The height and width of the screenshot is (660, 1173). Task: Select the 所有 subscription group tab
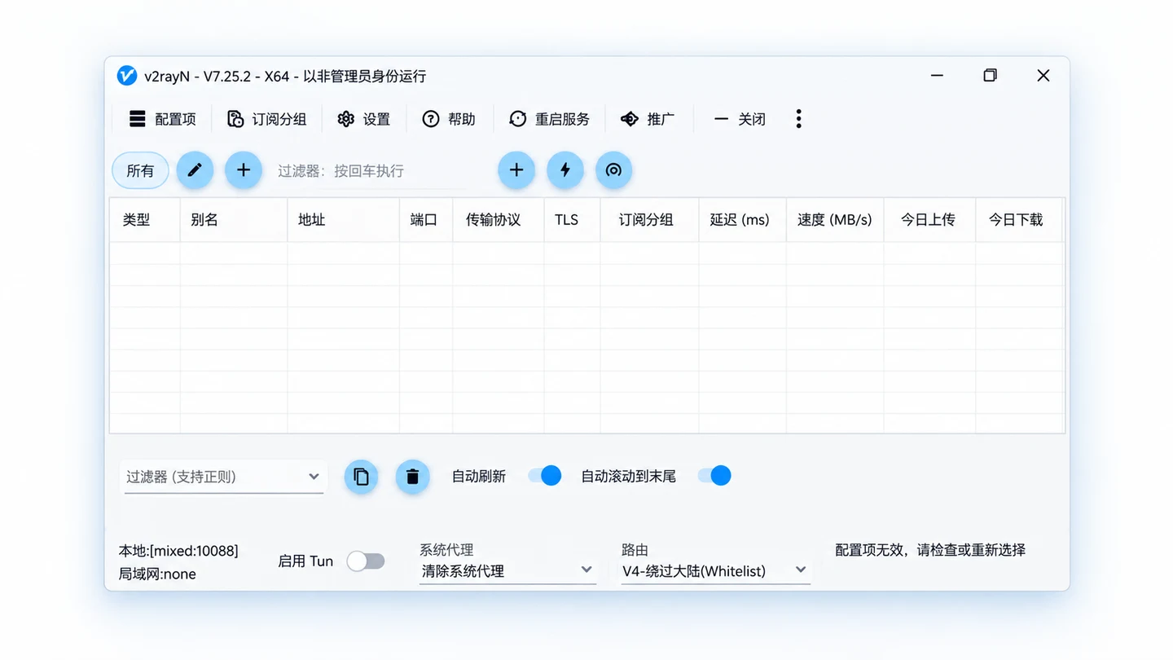pyautogui.click(x=140, y=170)
